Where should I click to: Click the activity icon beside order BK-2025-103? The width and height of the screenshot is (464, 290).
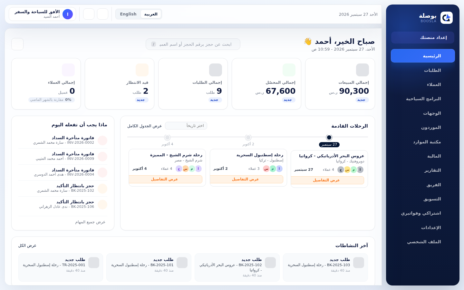359,263
